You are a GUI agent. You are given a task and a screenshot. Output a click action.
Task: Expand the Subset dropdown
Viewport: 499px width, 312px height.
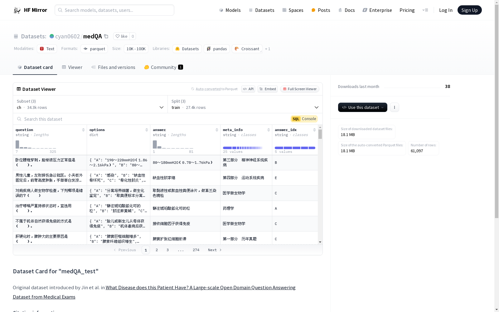coord(90,104)
